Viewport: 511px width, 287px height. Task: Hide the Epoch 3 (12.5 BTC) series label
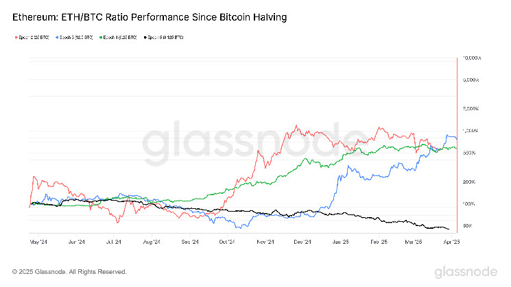coord(76,36)
